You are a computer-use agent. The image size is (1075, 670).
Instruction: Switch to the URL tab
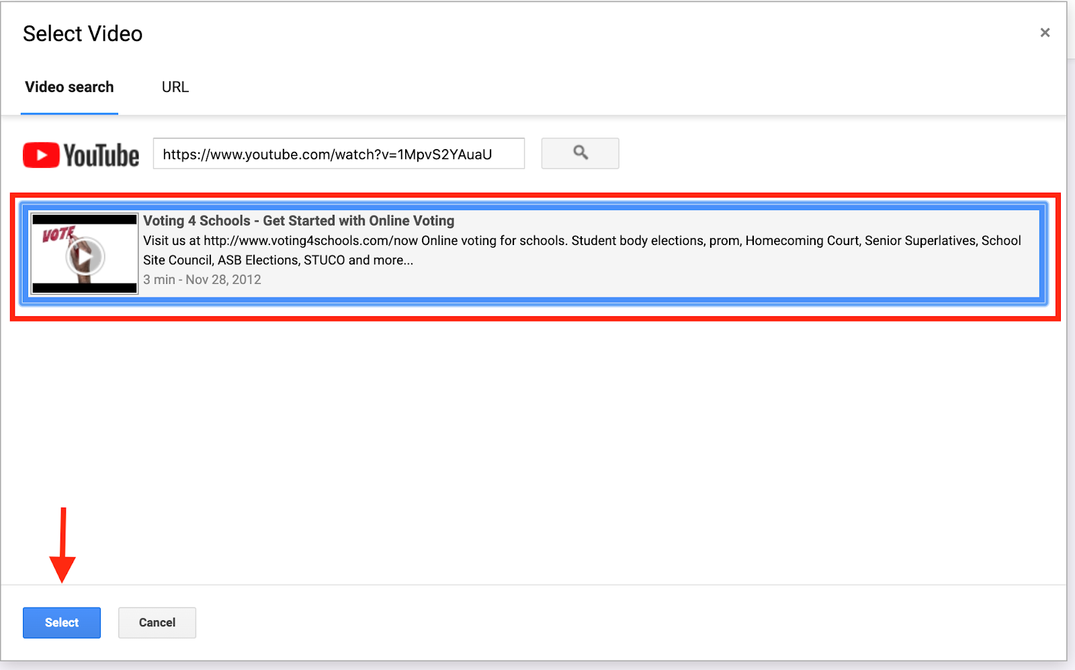click(175, 87)
